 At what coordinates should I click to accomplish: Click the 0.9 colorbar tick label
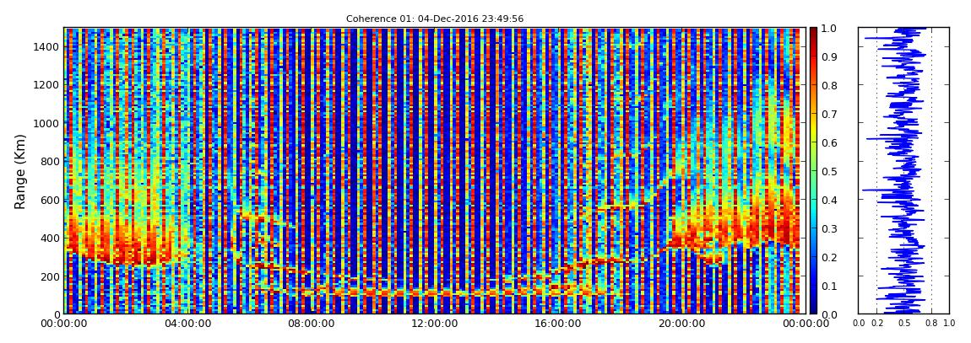[827, 56]
